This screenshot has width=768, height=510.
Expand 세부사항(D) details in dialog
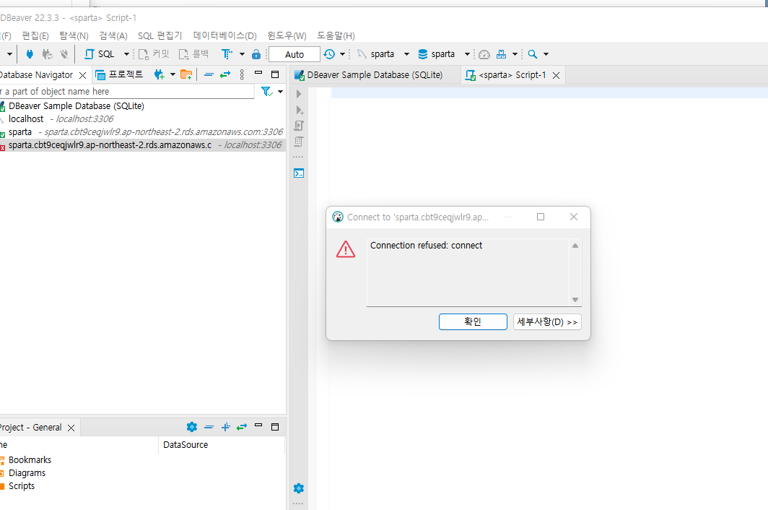pos(547,321)
